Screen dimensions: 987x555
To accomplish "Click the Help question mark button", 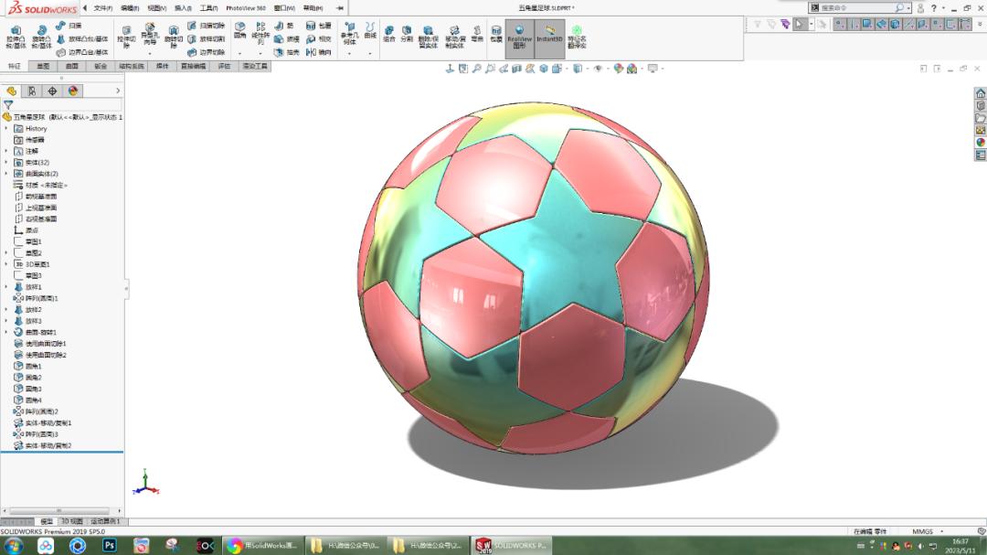I will coord(934,7).
